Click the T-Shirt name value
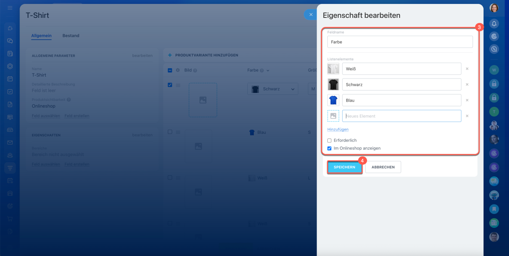509x256 pixels. (x=39, y=75)
